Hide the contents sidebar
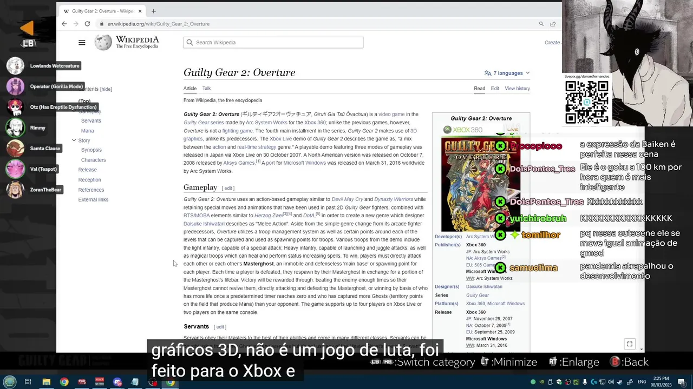 (x=106, y=89)
